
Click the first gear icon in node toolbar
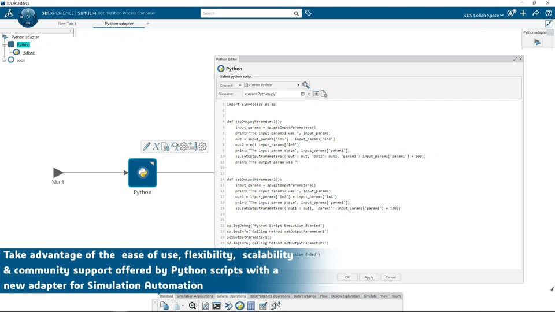pos(184,146)
